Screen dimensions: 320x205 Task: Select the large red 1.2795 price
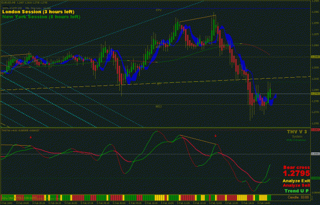(x=296, y=173)
